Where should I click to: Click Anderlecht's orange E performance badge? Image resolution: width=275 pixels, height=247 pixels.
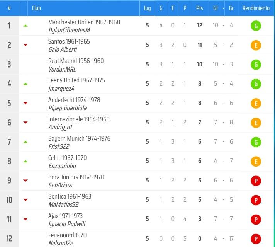tap(256, 103)
